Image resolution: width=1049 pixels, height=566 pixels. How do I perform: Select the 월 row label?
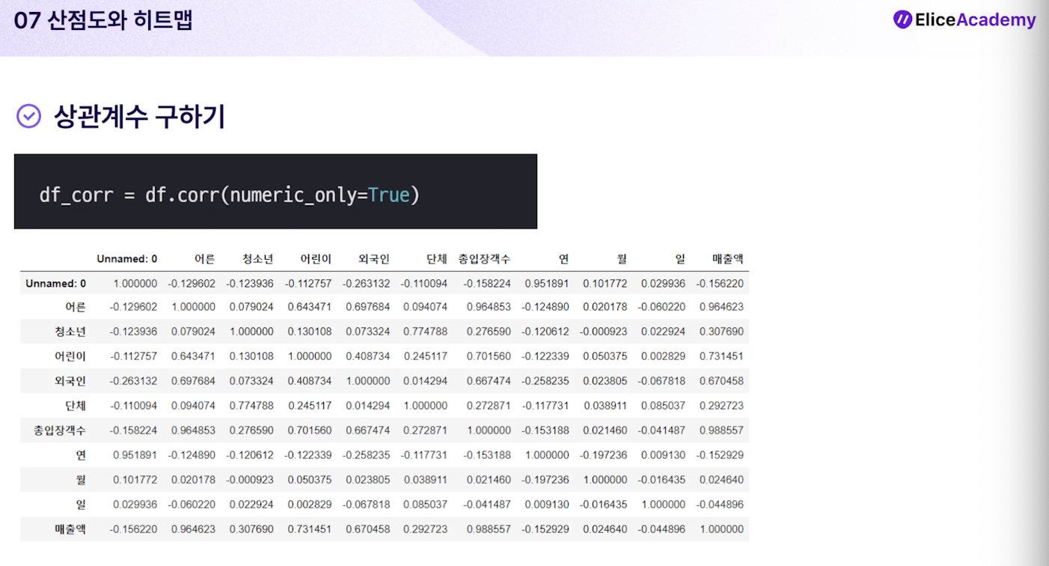81,480
